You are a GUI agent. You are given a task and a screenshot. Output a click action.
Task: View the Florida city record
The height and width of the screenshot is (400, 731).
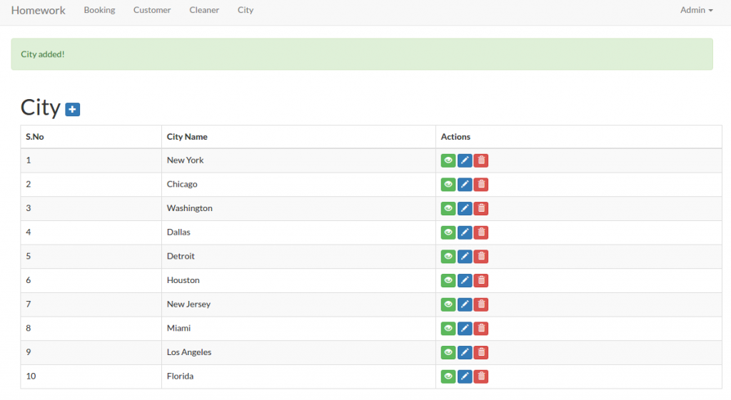point(448,376)
